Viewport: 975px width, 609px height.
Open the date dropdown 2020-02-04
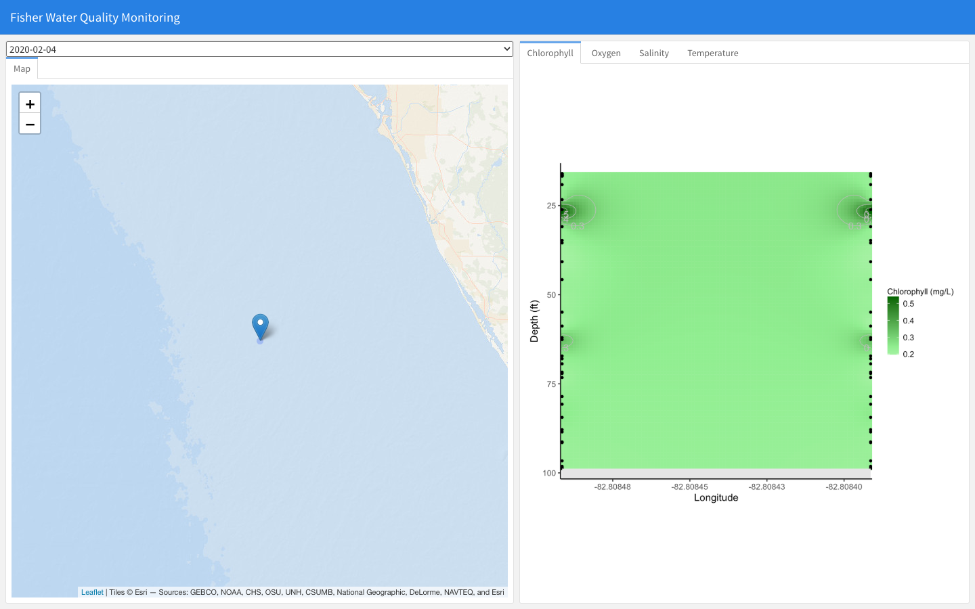pyautogui.click(x=259, y=49)
